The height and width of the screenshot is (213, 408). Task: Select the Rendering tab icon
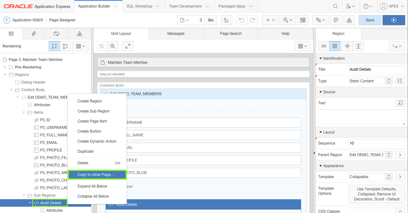[11, 34]
